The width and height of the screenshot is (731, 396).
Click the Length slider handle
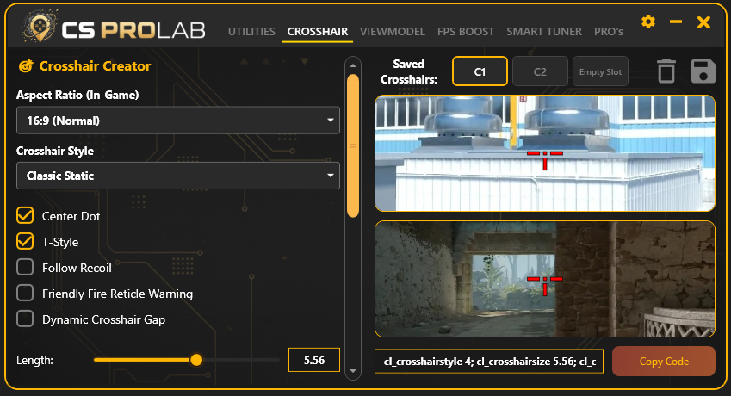[x=196, y=360]
